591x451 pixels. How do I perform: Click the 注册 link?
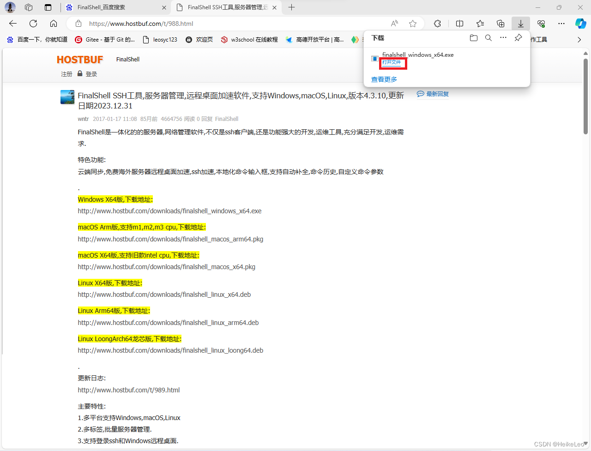click(x=66, y=74)
